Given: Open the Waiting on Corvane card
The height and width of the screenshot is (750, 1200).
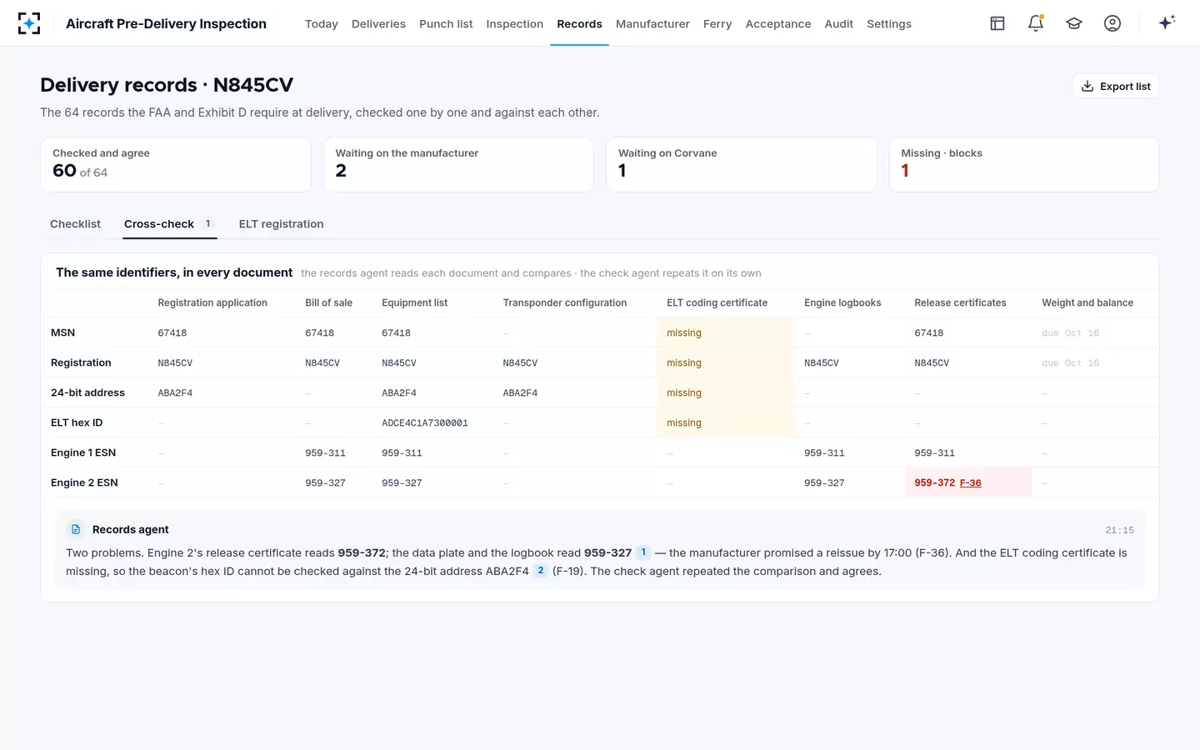Looking at the screenshot, I should (x=742, y=164).
